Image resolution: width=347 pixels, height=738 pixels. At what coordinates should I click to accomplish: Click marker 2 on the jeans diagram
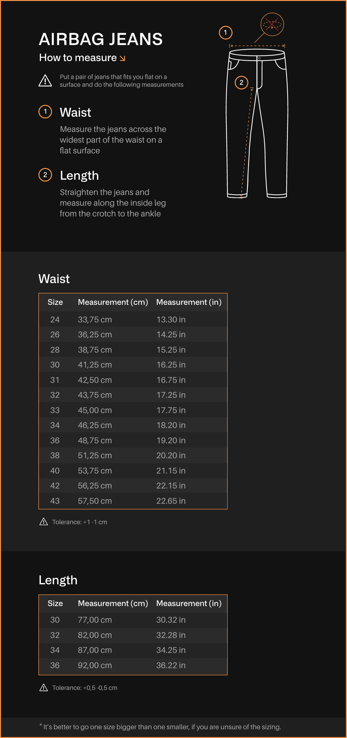[x=241, y=83]
